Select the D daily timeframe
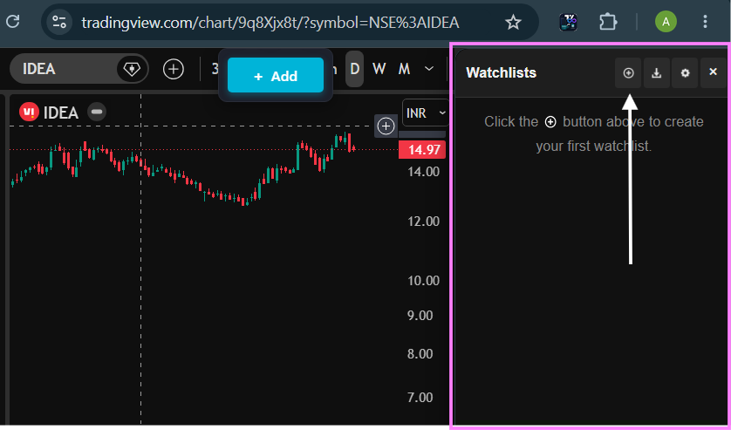The width and height of the screenshot is (731, 430). 355,69
